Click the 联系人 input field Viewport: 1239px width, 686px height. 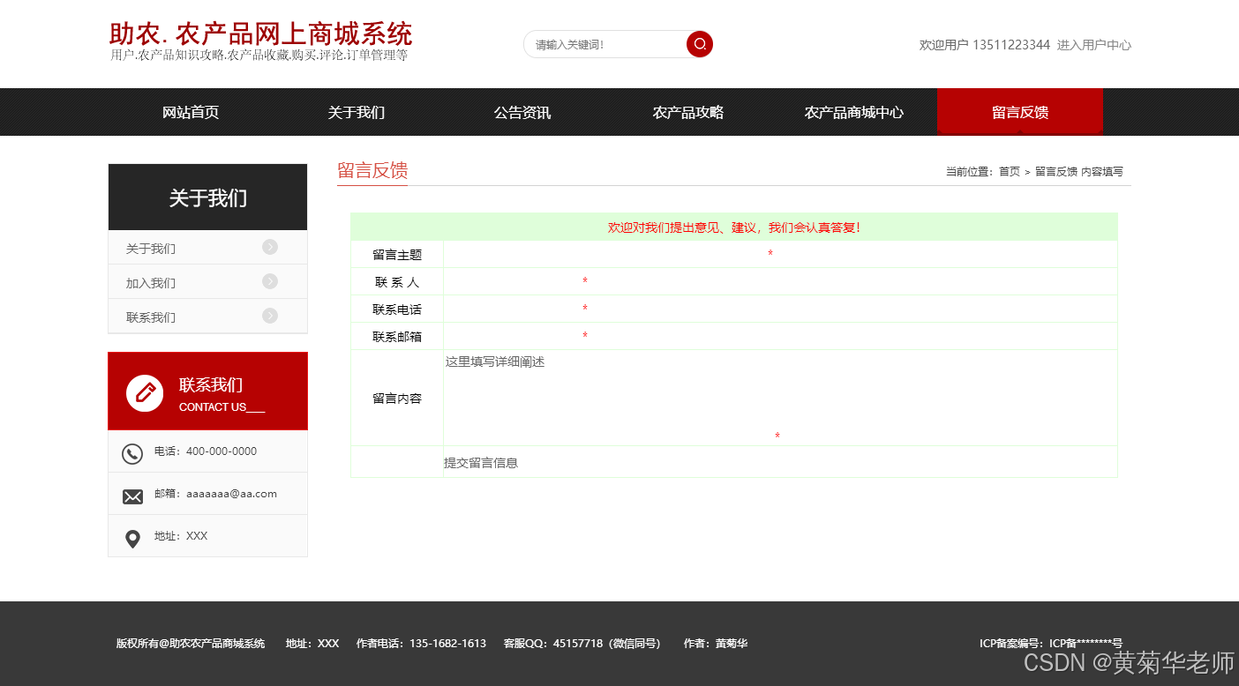tap(512, 282)
